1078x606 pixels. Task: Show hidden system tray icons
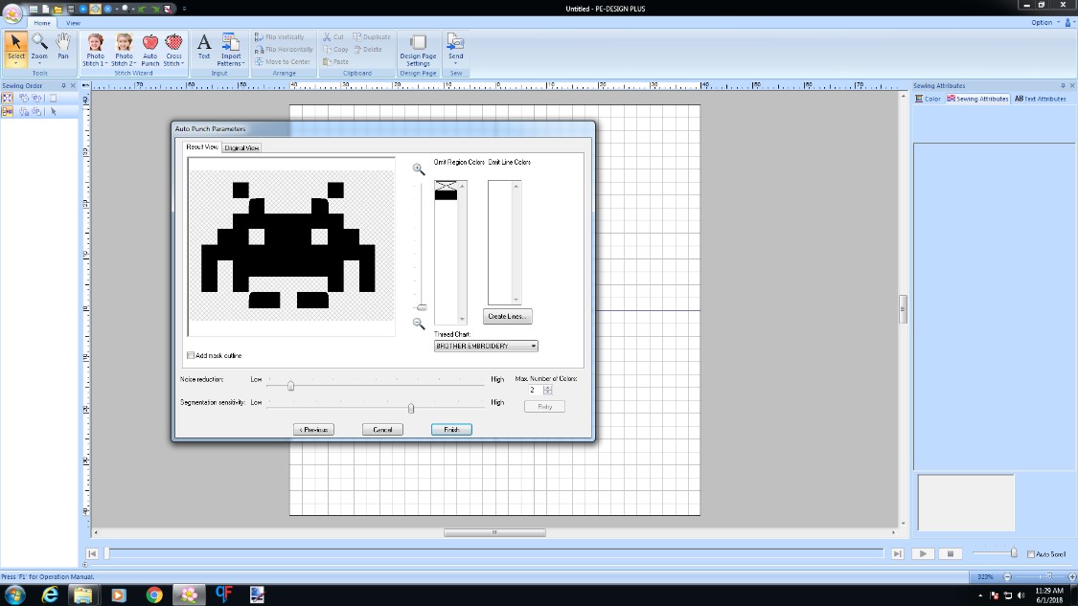point(980,595)
